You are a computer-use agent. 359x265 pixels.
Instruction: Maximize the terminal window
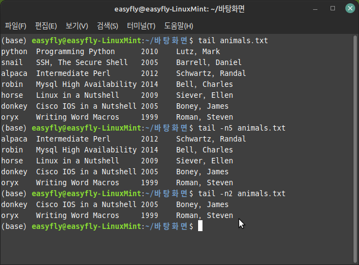tap(333, 8)
